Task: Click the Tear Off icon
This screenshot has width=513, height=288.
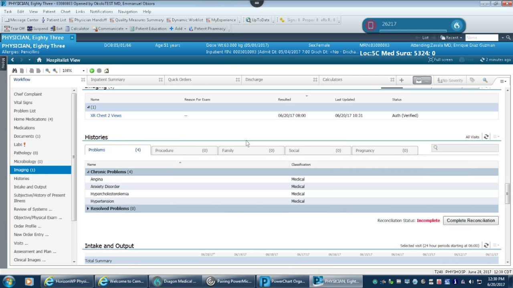Action: 14,28
